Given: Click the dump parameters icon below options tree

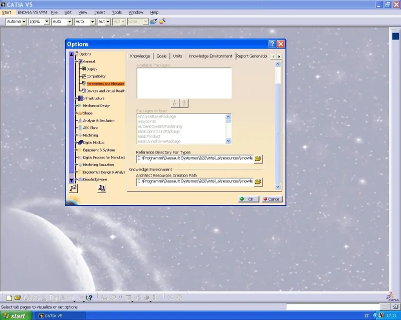Looking at the screenshot, I should tap(102, 188).
